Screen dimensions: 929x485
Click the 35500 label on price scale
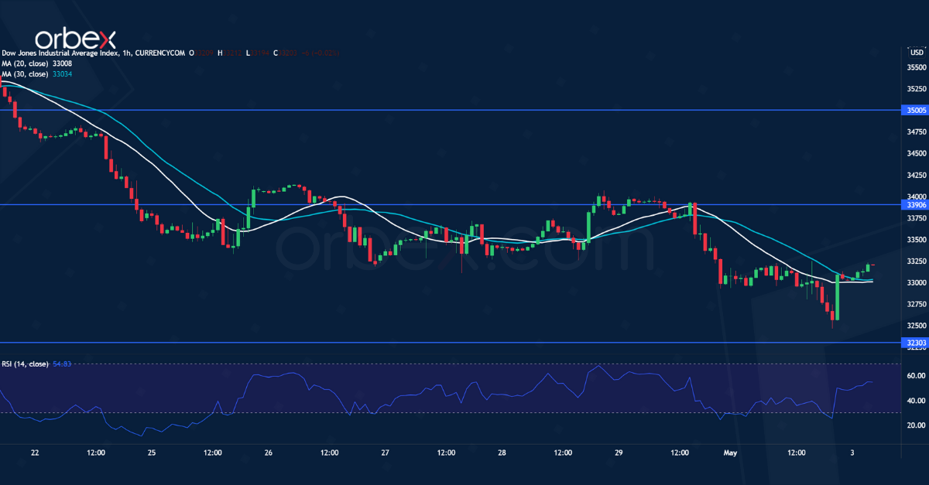[x=917, y=67]
